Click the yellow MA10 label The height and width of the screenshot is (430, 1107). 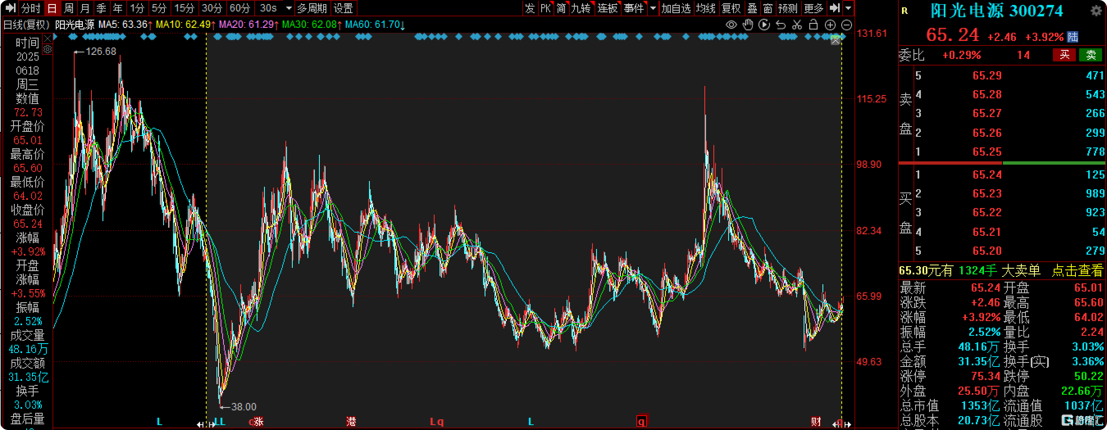(x=186, y=25)
